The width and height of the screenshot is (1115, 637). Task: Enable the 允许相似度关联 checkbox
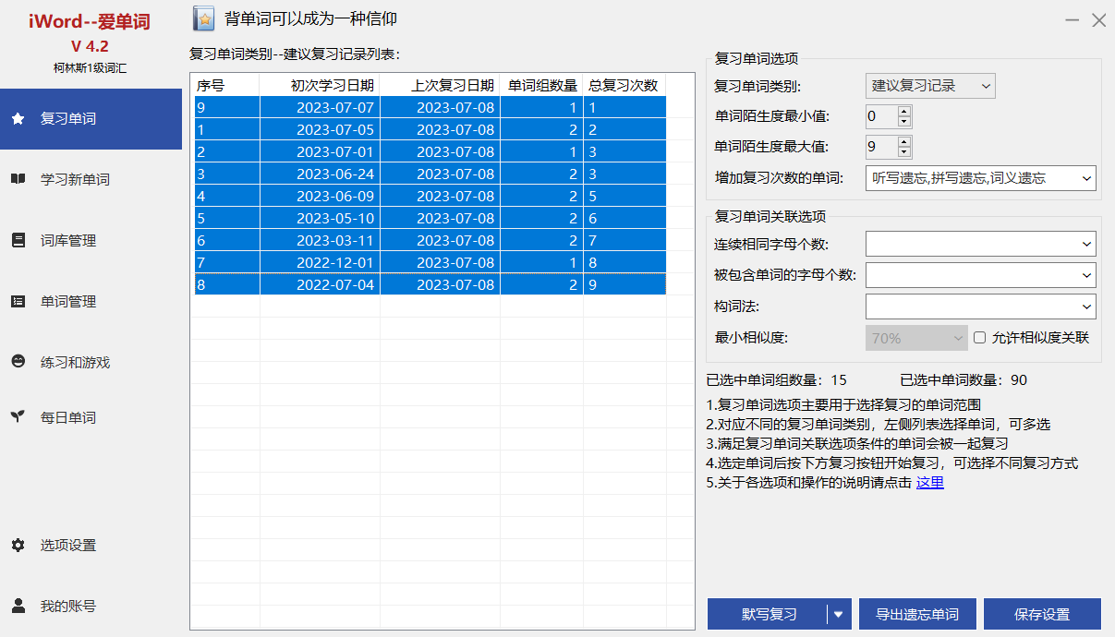click(x=980, y=338)
